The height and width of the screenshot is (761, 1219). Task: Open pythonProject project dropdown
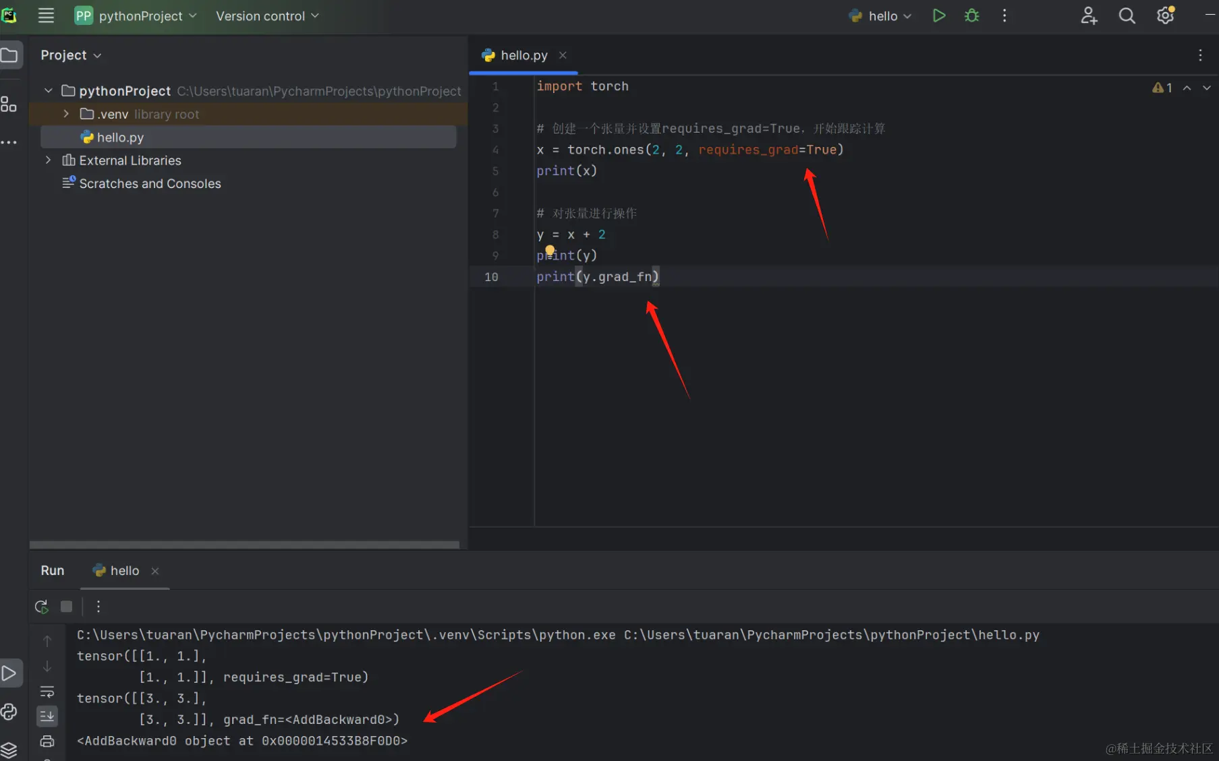point(136,16)
